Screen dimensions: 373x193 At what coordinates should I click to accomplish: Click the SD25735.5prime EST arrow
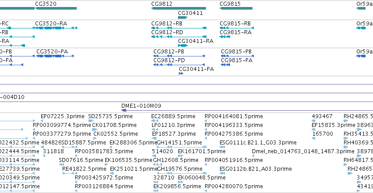point(91,121)
